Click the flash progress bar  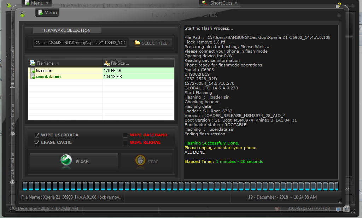(180, 186)
